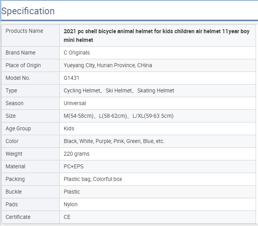Image resolution: width=258 pixels, height=226 pixels.
Task: Click the Products Name label cell
Action: [30, 36]
